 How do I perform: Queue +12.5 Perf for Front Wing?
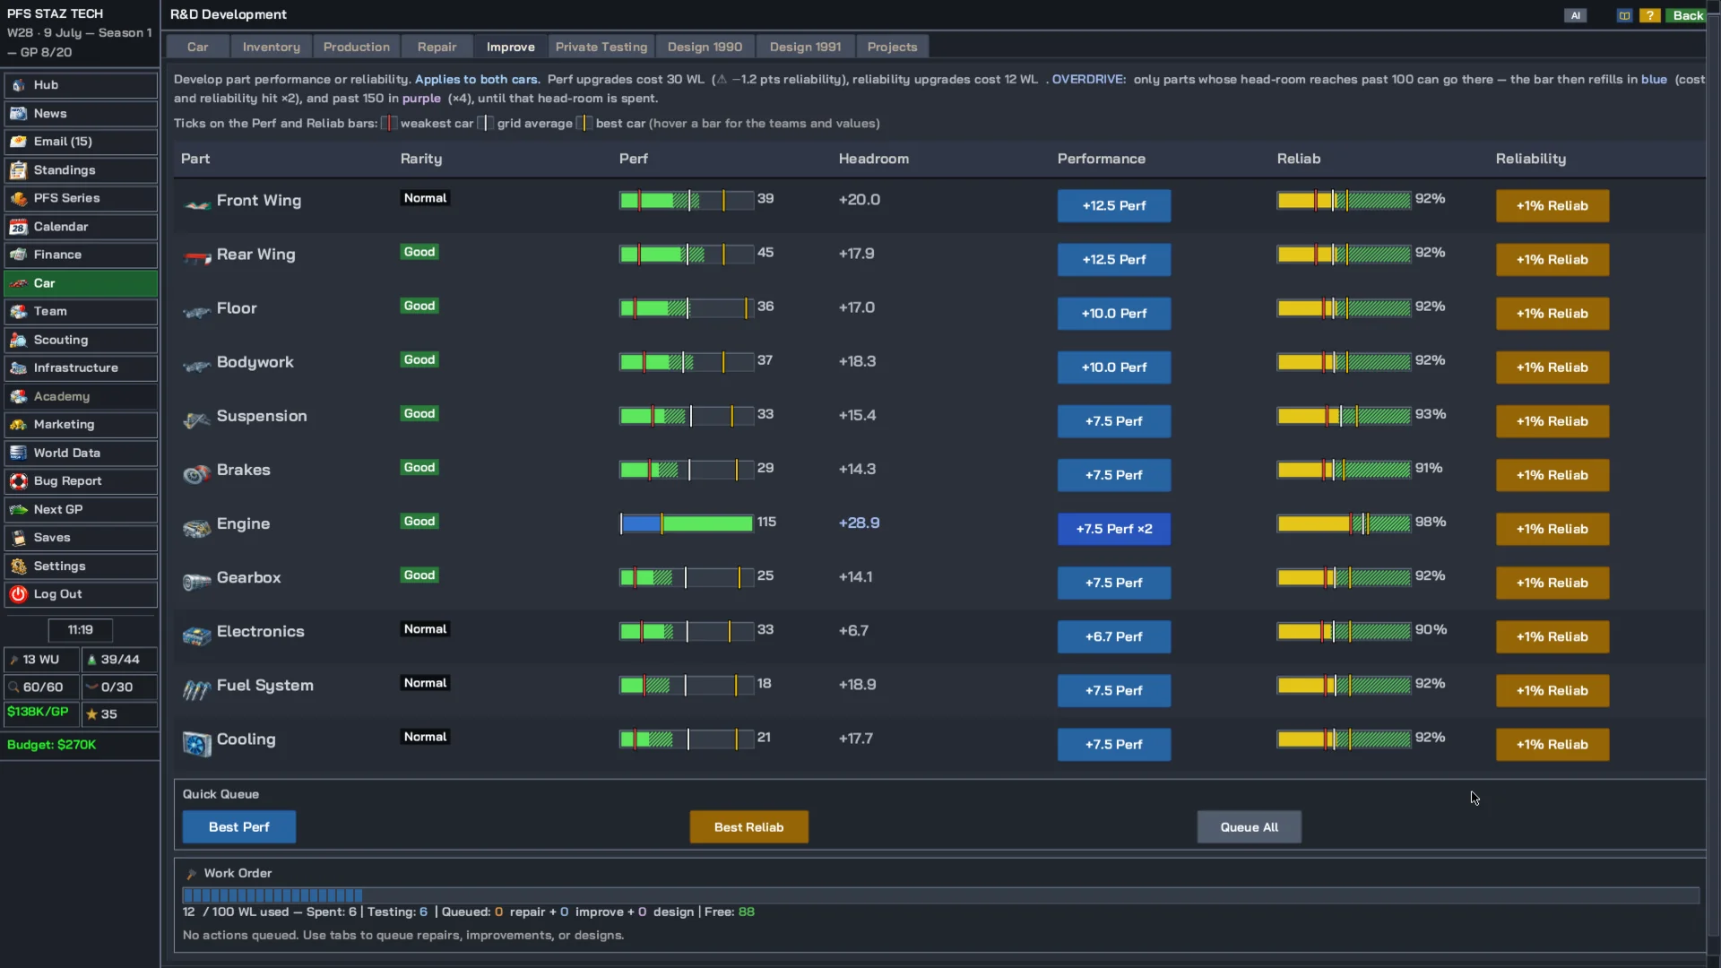[1113, 206]
